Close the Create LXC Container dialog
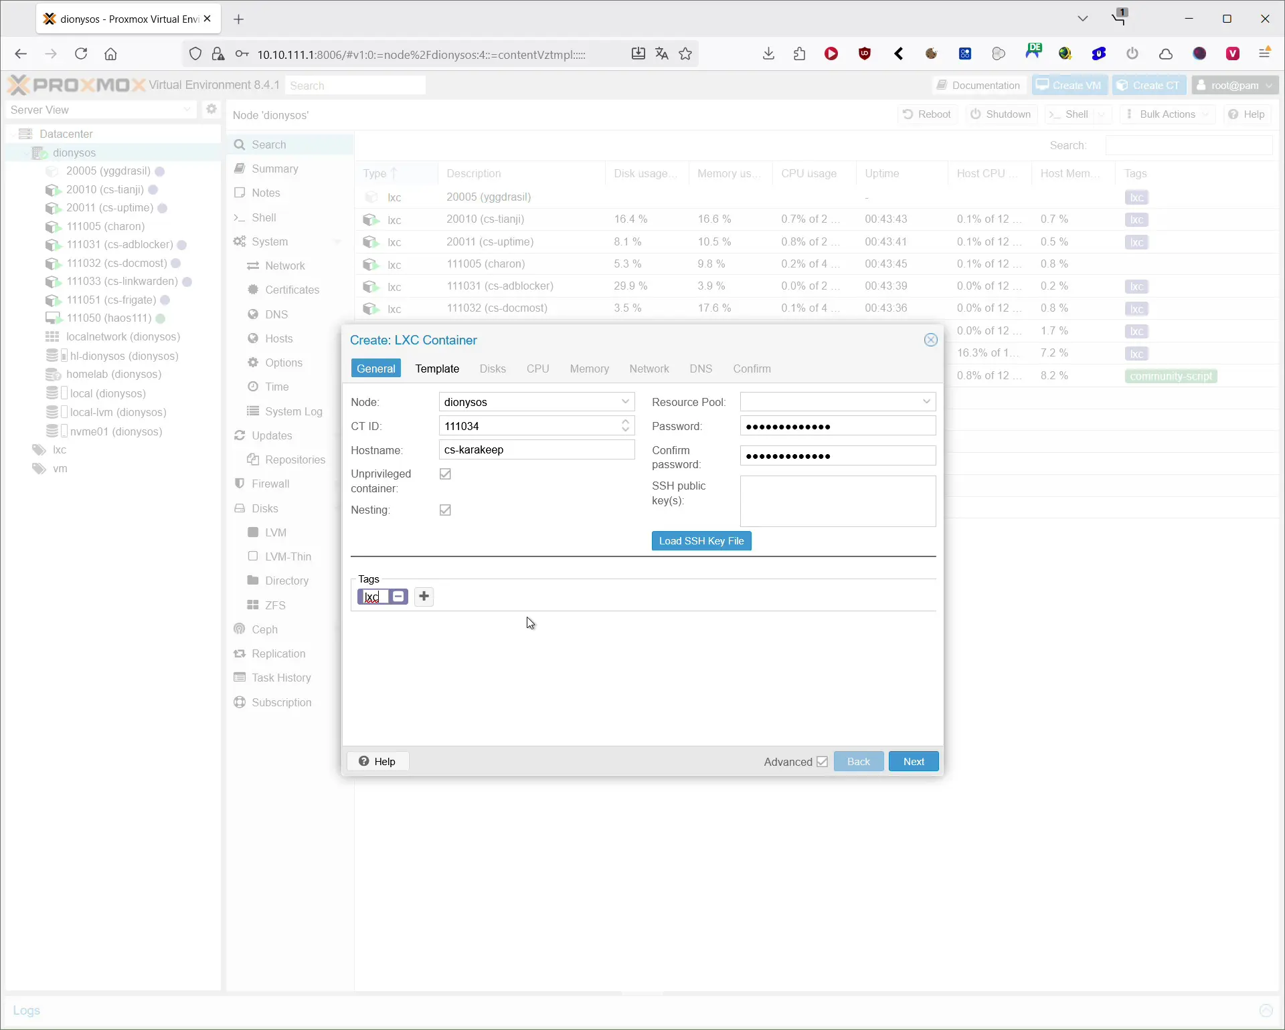This screenshot has width=1285, height=1030. click(930, 340)
